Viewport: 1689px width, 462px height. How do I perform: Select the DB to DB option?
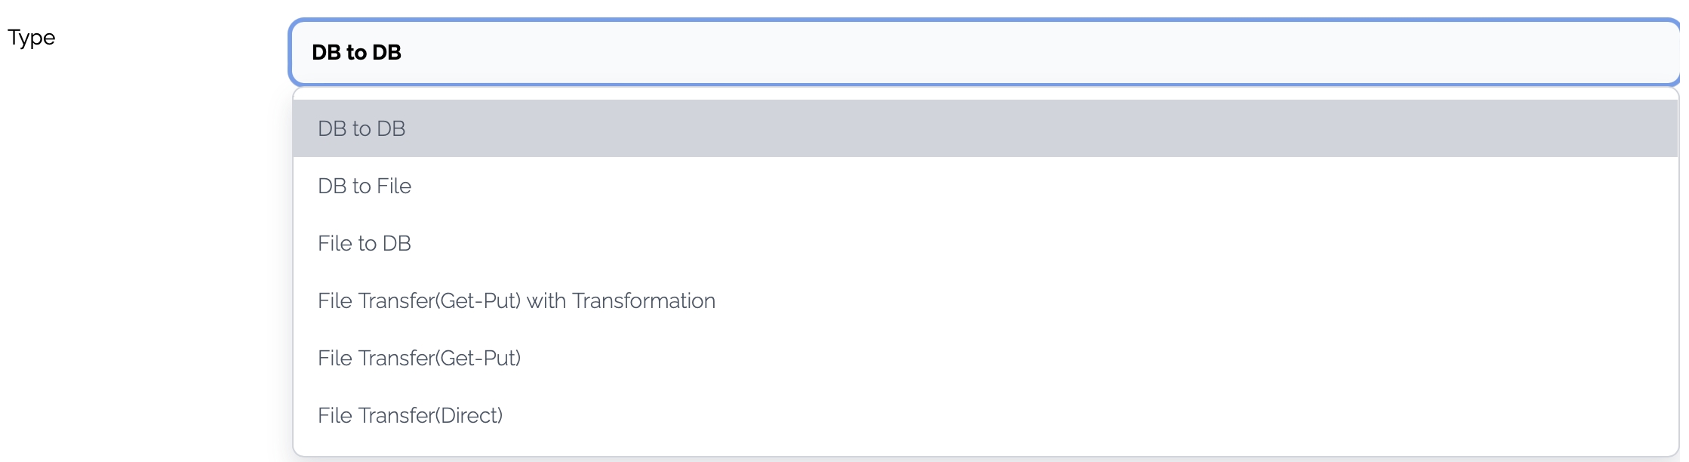click(x=361, y=128)
